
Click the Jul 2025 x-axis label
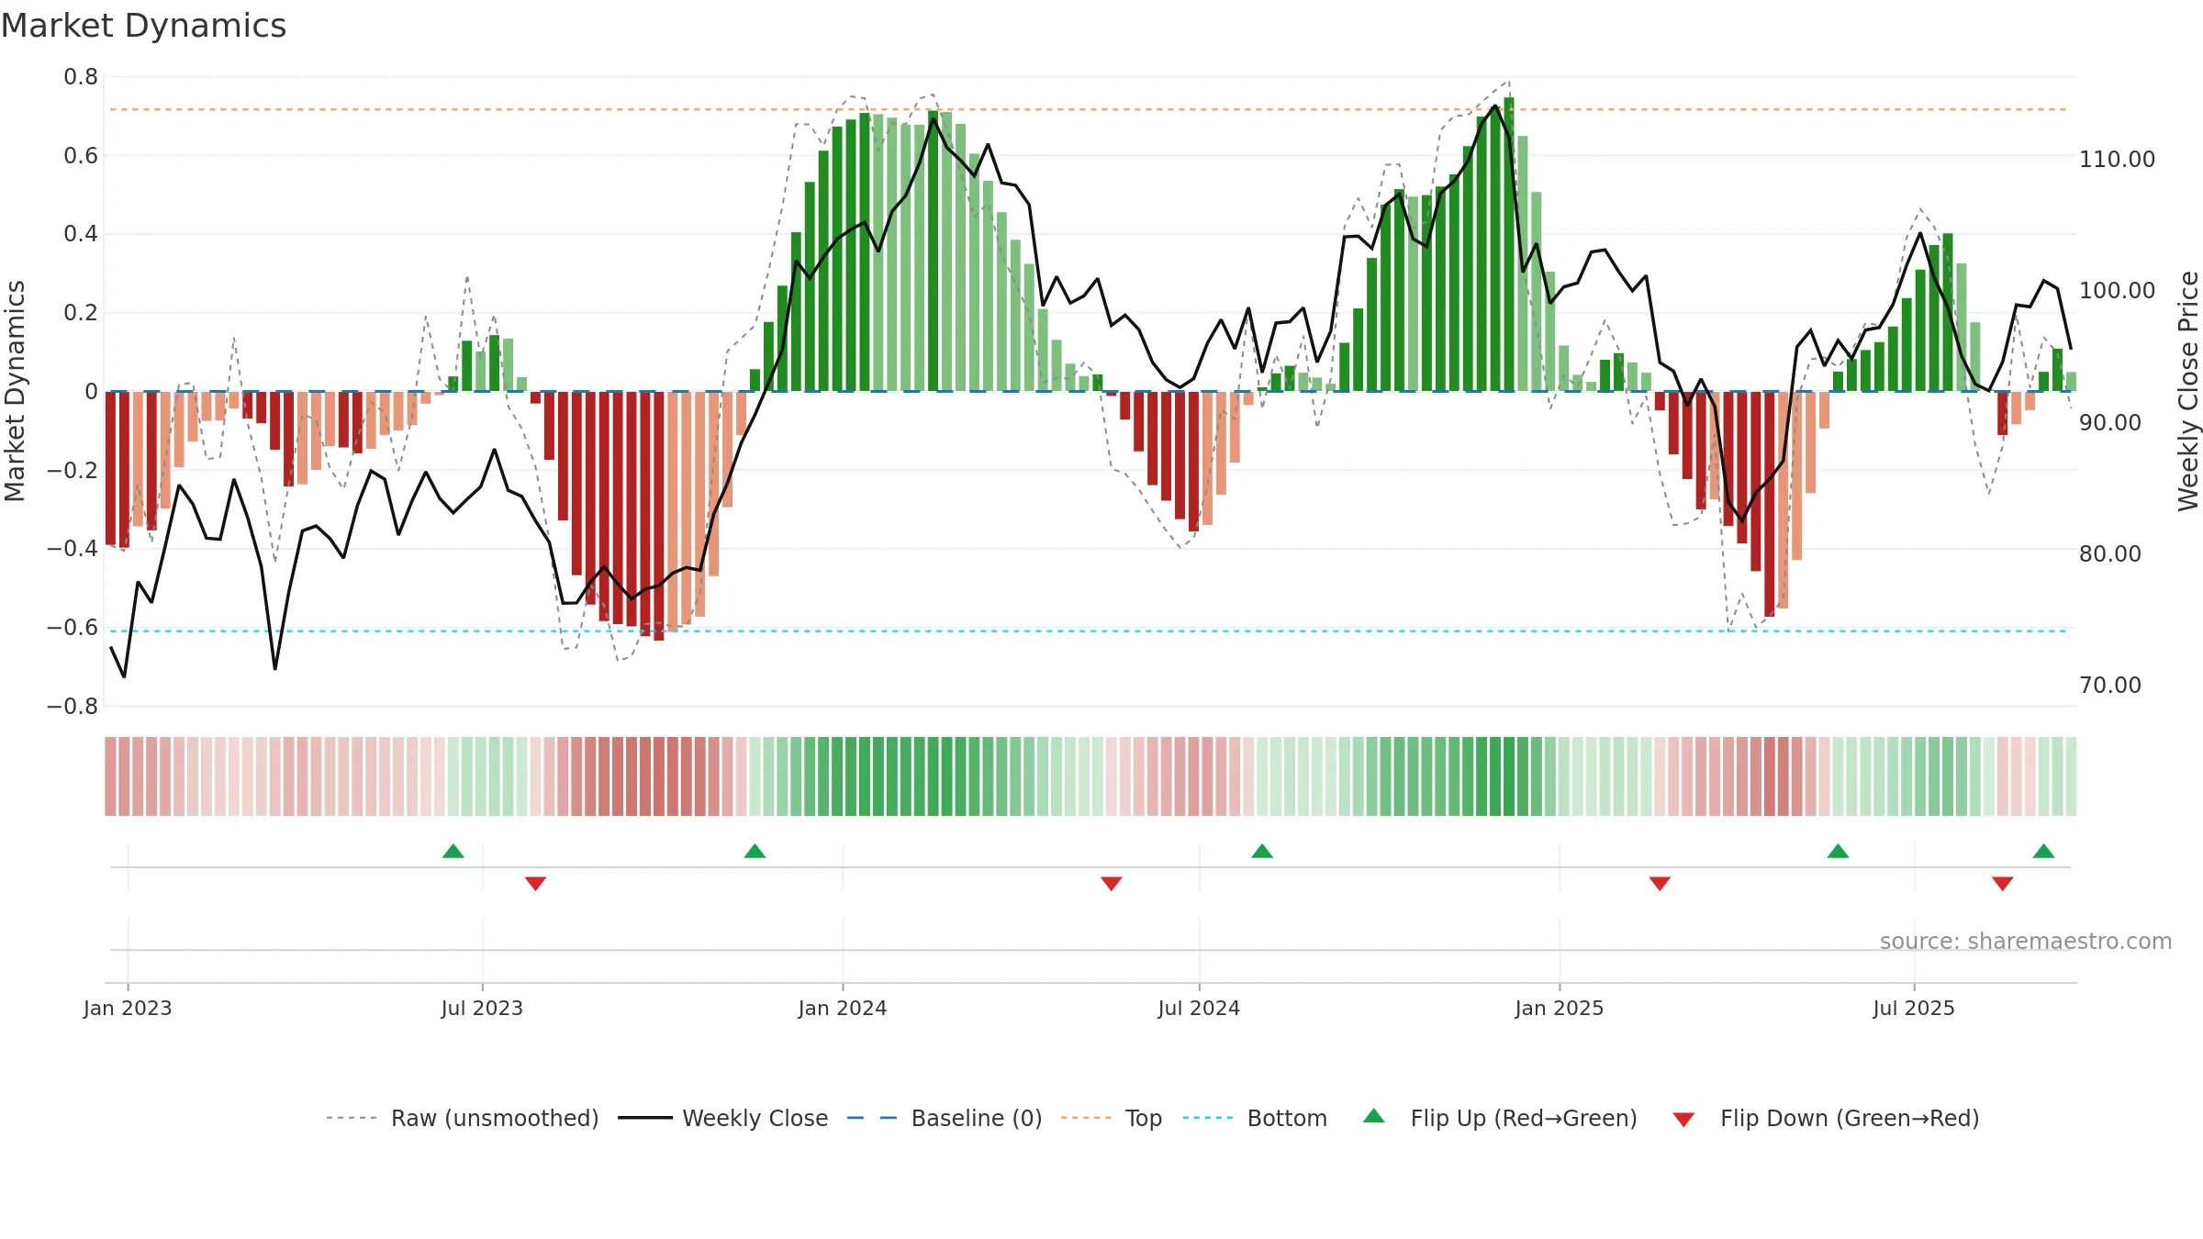pos(1914,1008)
